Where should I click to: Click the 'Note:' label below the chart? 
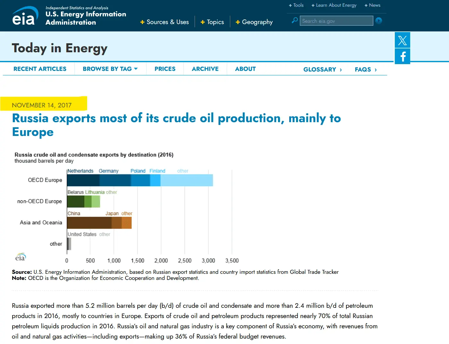coord(19,278)
